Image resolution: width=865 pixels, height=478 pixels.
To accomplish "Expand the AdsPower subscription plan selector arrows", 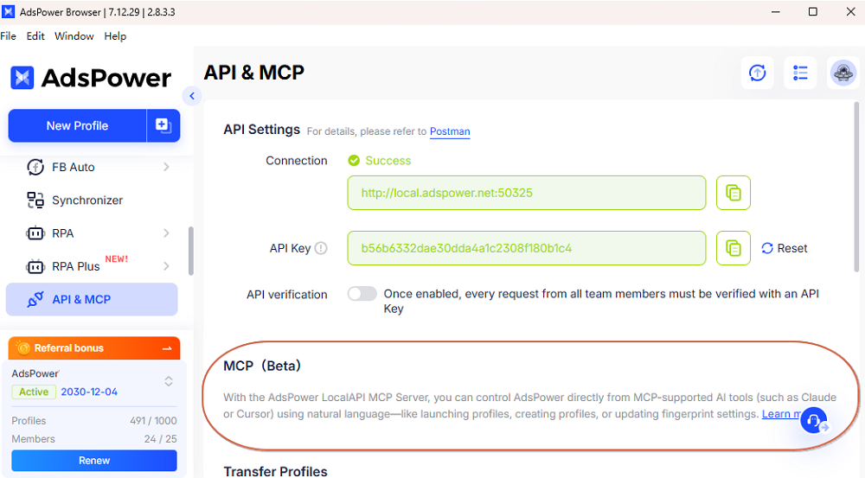I will click(x=169, y=381).
